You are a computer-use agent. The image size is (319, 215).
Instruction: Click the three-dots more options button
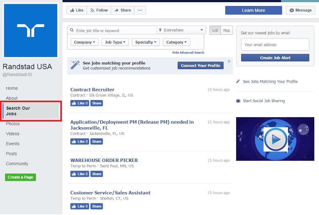pyautogui.click(x=140, y=10)
